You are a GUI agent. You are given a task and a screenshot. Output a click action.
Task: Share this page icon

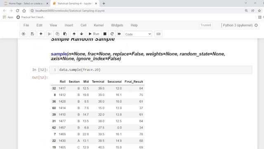tap(253, 11)
